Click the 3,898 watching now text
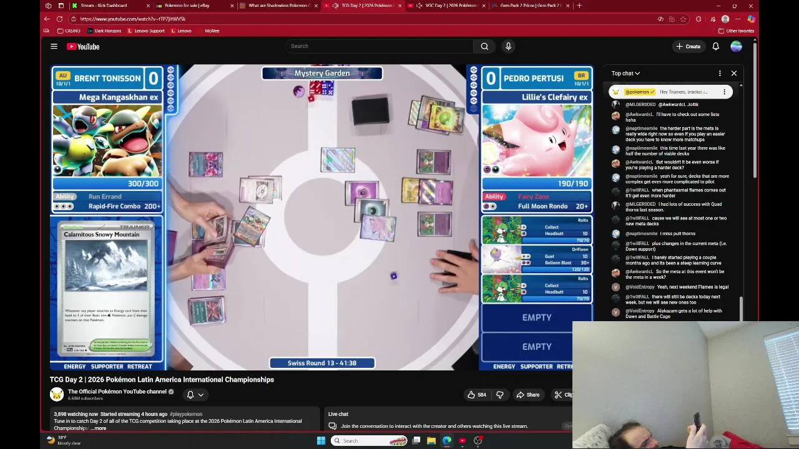This screenshot has height=449, width=799. coord(76,414)
